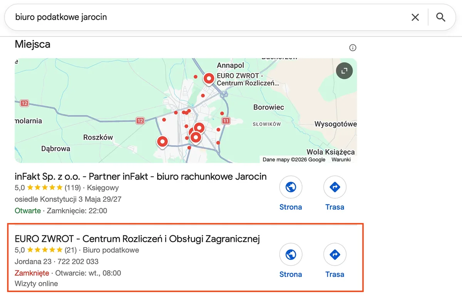This screenshot has width=462, height=296.
Task: Click 'Trasa' label under inFakt listing
Action: [x=335, y=207]
